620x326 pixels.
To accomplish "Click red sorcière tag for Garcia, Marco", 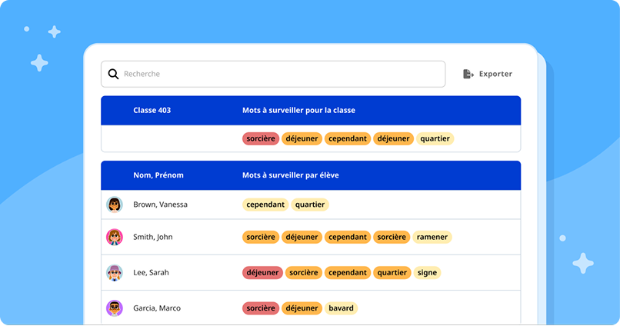I will coord(261,308).
